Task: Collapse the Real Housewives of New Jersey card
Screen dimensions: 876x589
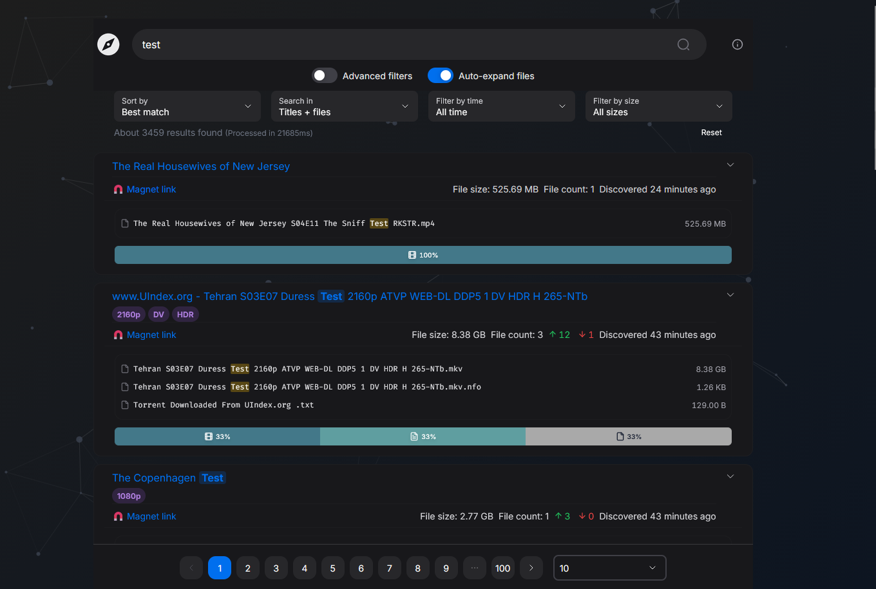Action: [730, 165]
